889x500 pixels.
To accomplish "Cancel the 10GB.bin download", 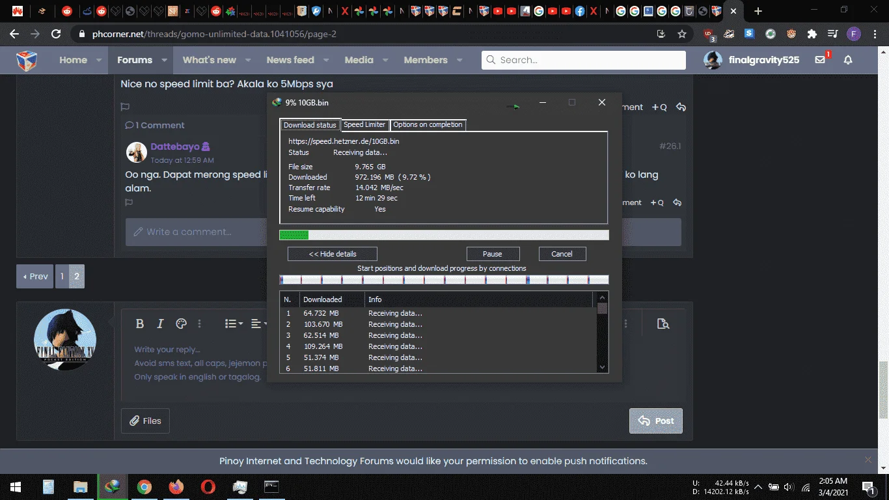I will [x=562, y=254].
